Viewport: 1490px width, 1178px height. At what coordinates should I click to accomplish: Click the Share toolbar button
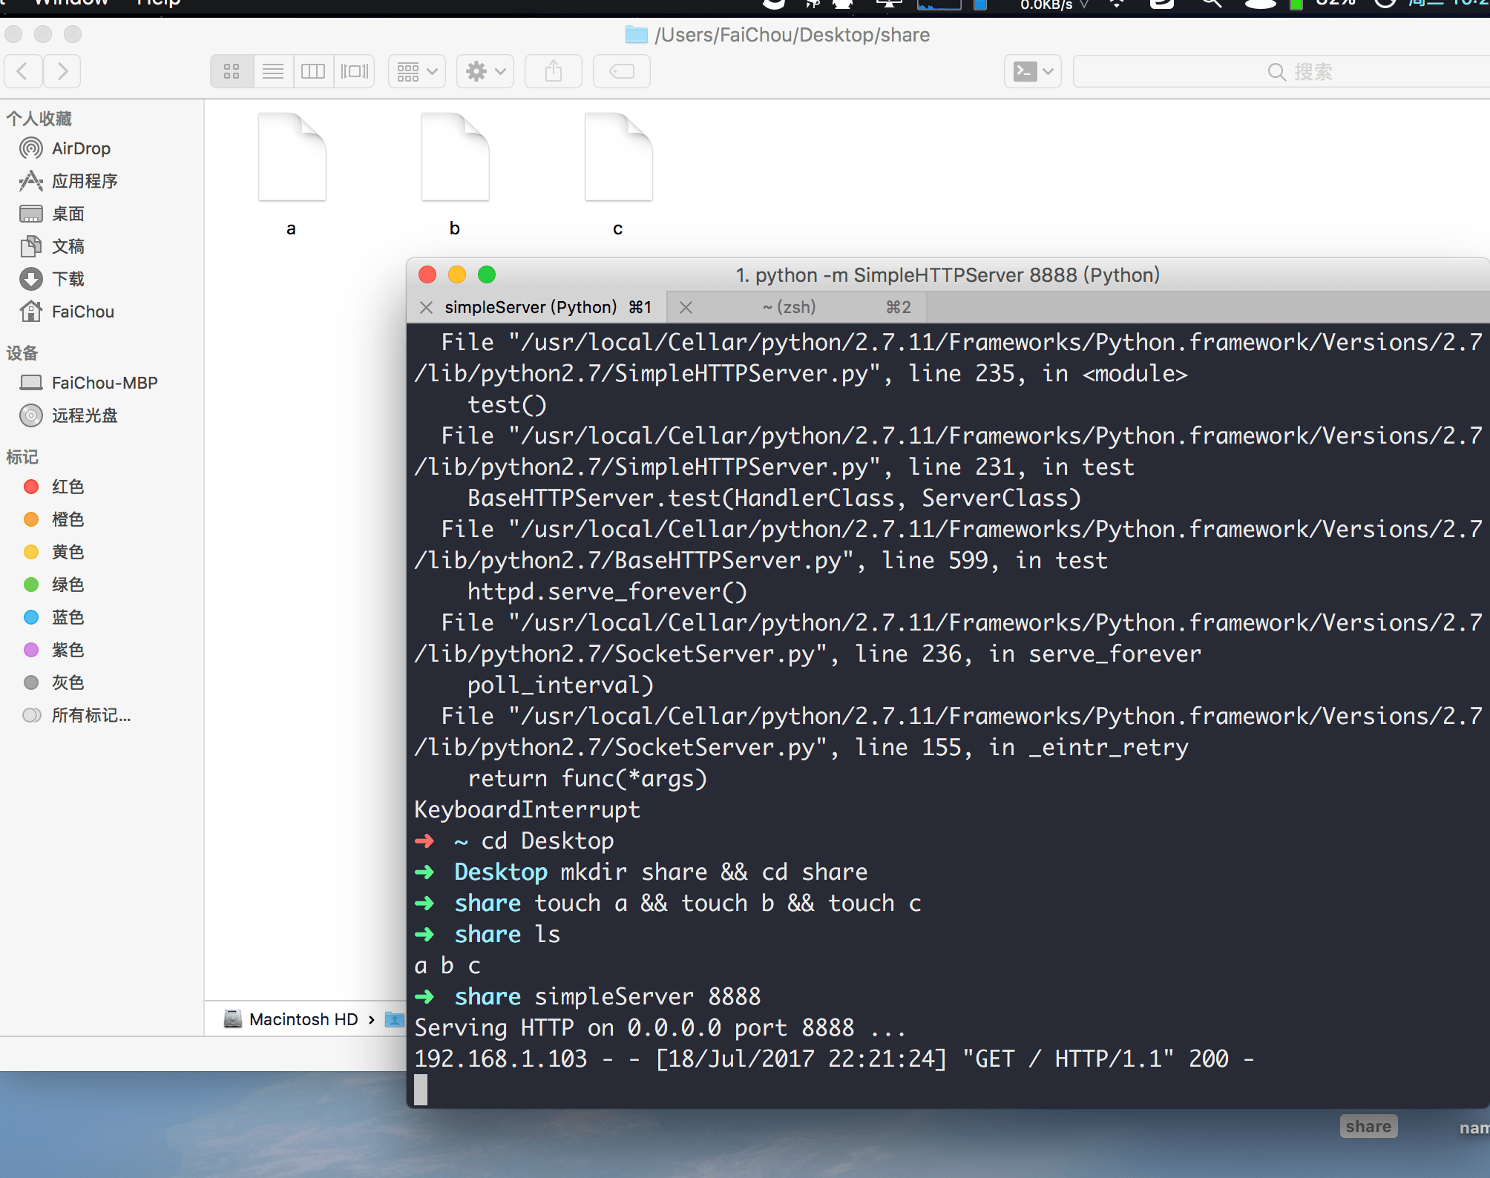point(553,71)
